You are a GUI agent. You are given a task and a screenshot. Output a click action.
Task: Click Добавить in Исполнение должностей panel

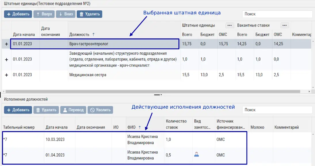click(x=18, y=110)
